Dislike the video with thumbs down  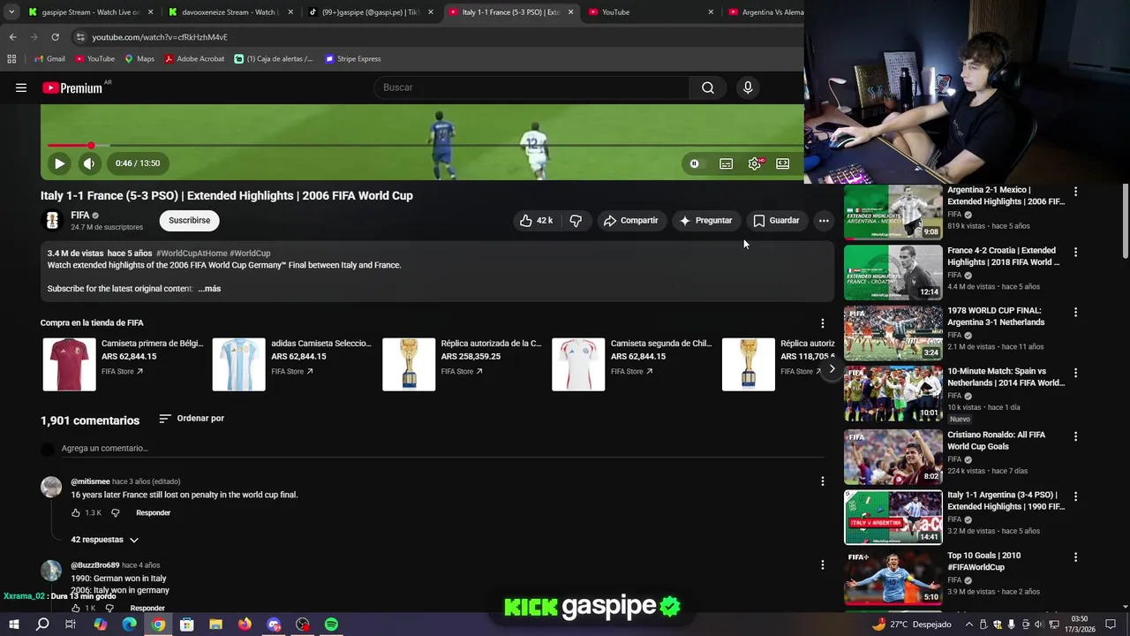tap(576, 221)
